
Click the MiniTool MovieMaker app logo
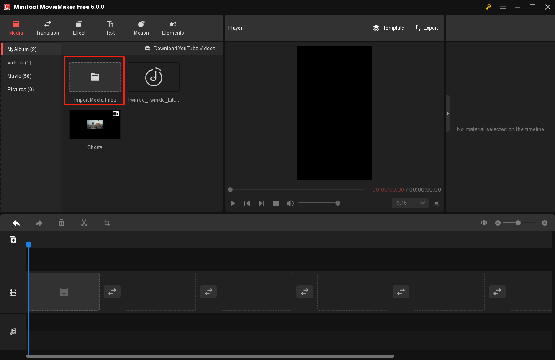pyautogui.click(x=7, y=7)
